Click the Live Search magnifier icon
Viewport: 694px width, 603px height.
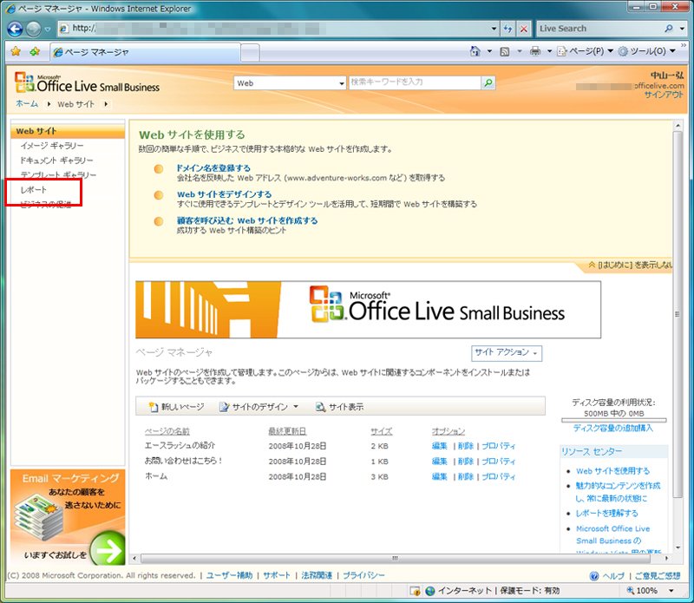pos(668,29)
